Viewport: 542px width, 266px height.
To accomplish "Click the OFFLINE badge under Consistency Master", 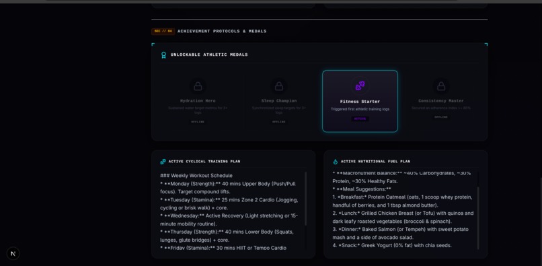I will [441, 117].
